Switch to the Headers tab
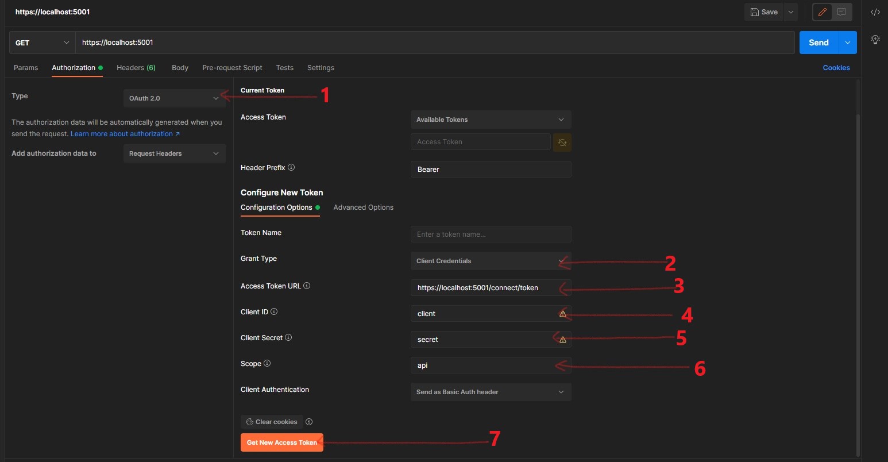 pos(136,68)
